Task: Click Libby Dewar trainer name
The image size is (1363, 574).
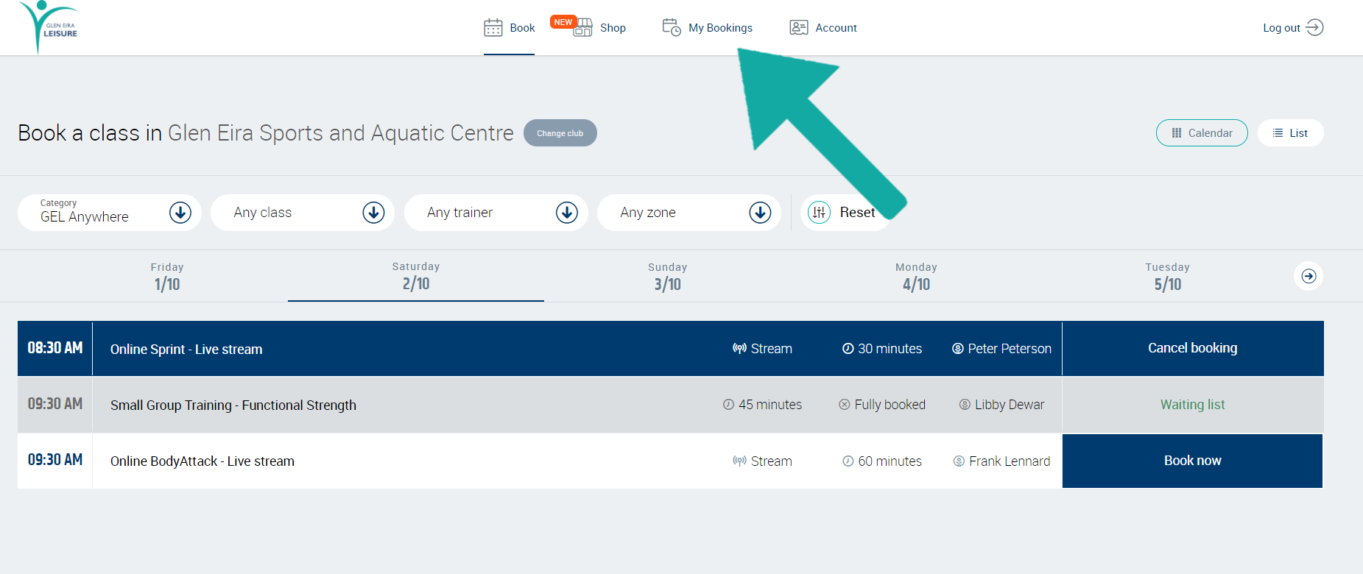Action: coord(1010,405)
